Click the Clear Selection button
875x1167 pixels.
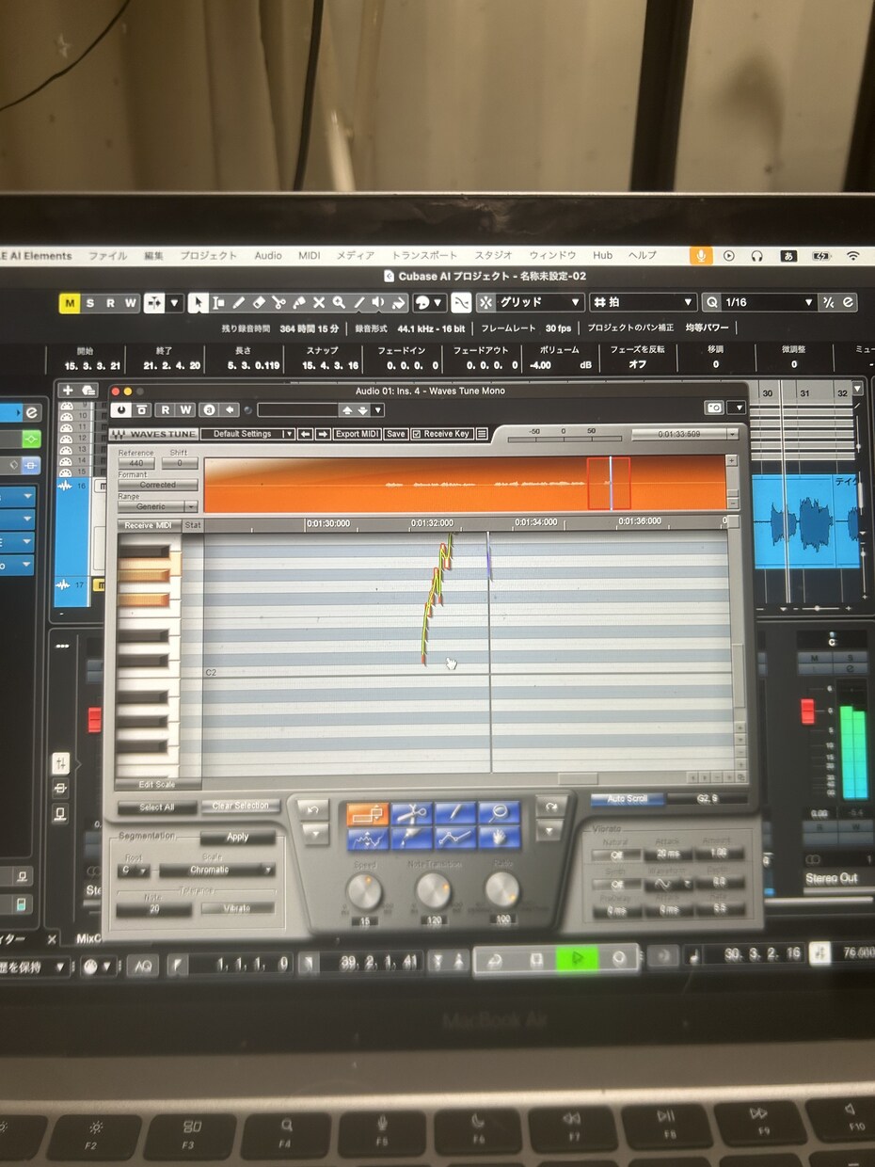[241, 806]
